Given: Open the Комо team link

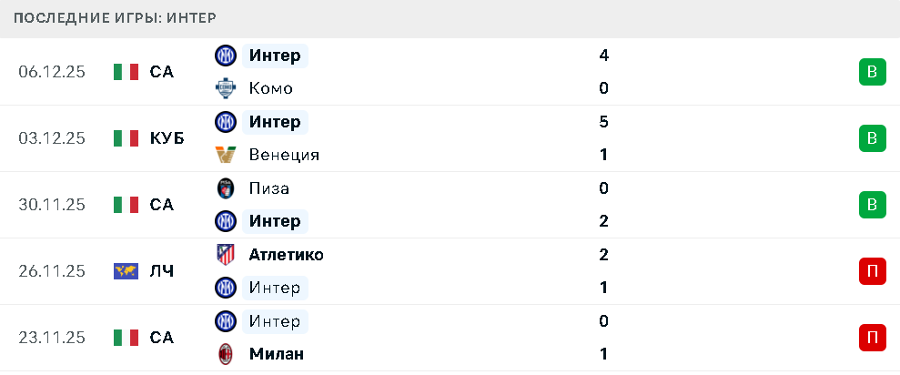Looking at the screenshot, I should [x=270, y=88].
